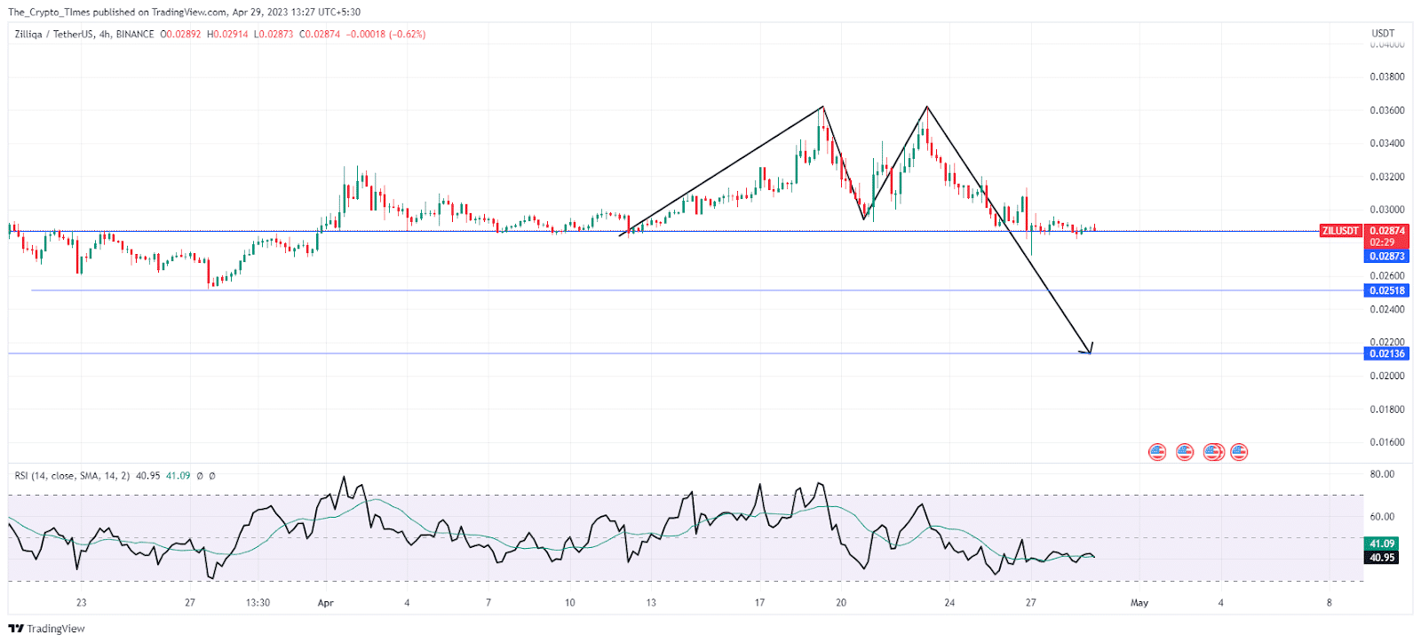
Task: Click the 02:29 candle countdown timer
Action: pyautogui.click(x=1382, y=242)
